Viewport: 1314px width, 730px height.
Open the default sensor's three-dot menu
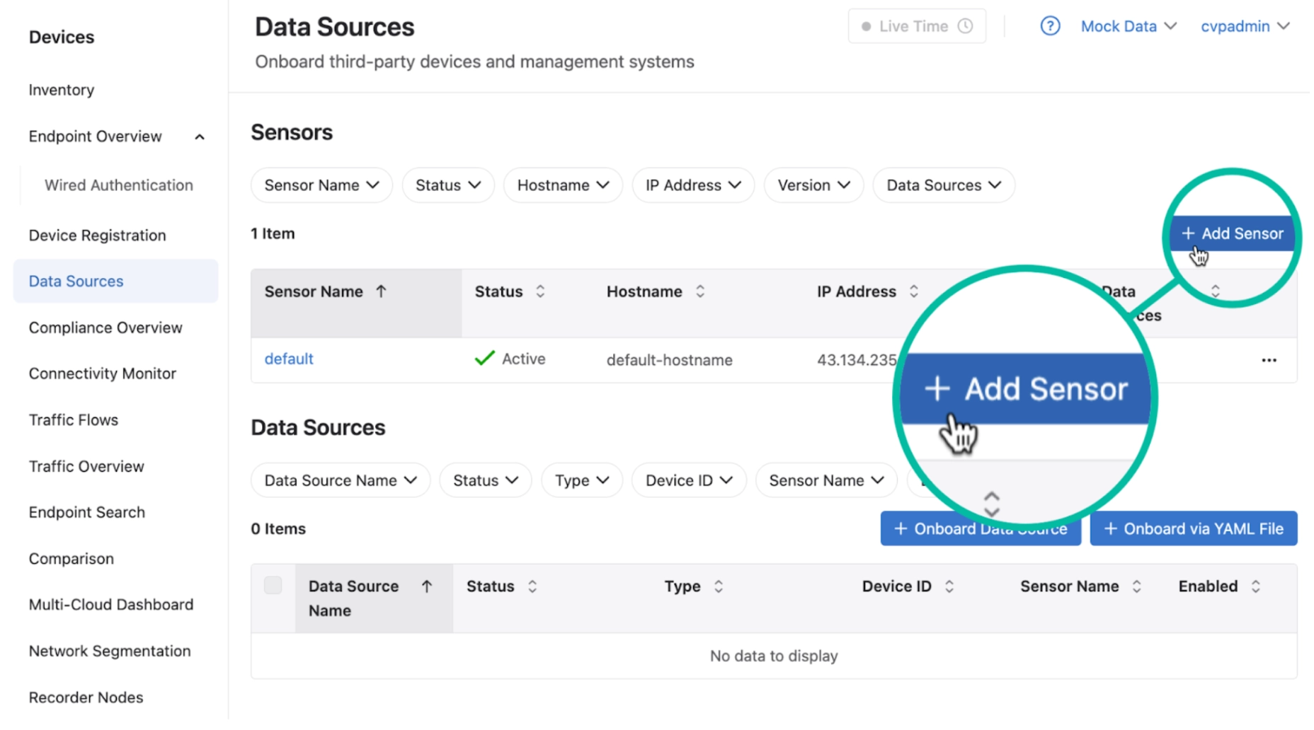[x=1269, y=360]
